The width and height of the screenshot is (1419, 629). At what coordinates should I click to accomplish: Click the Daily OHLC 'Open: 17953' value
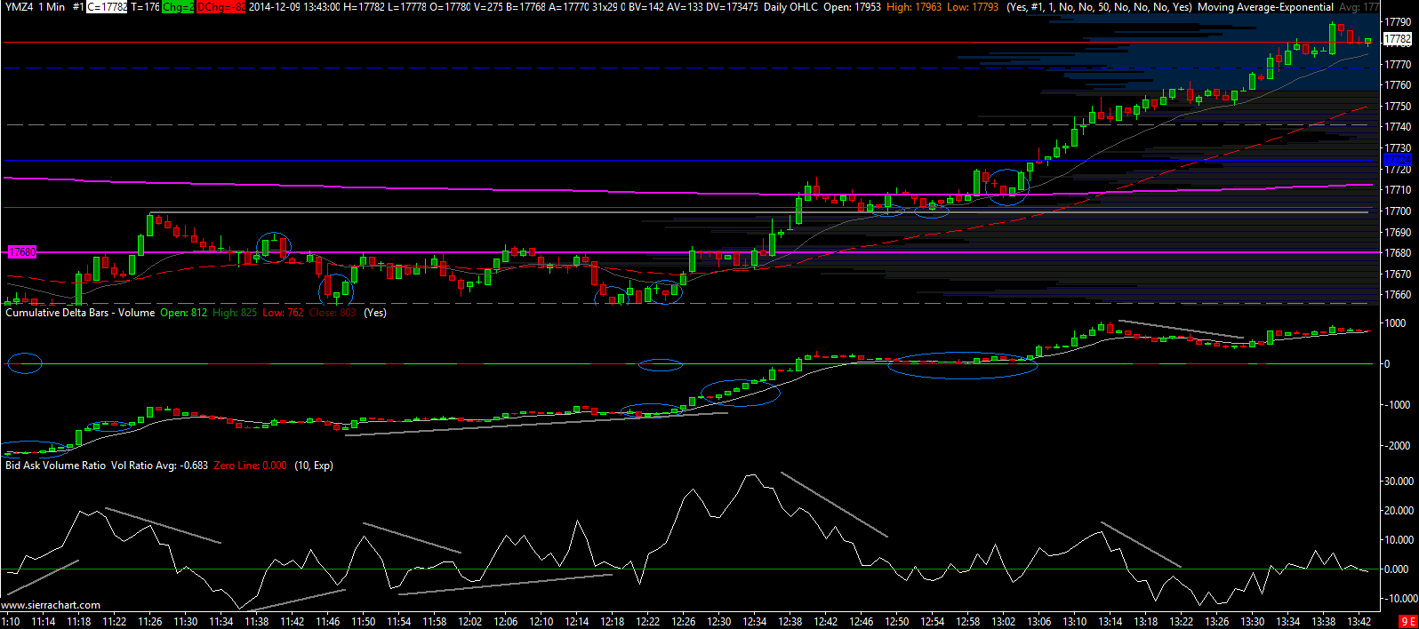pos(852,7)
